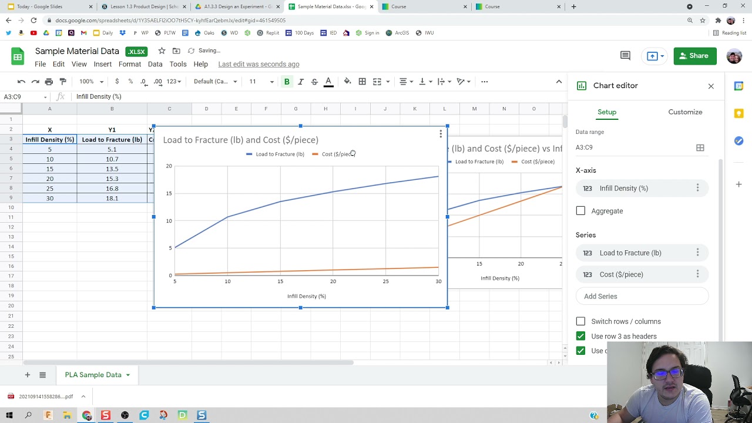Open Google Tasks in side panel
752x423 pixels.
click(738, 141)
